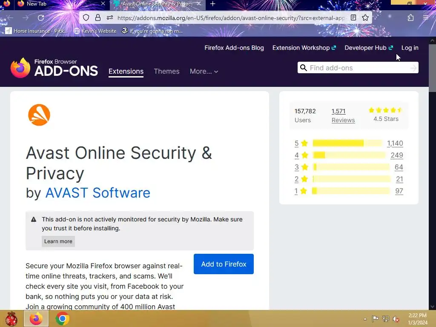This screenshot has height=327, width=436.
Task: Click the muted volume tray icon
Action: tap(396, 318)
